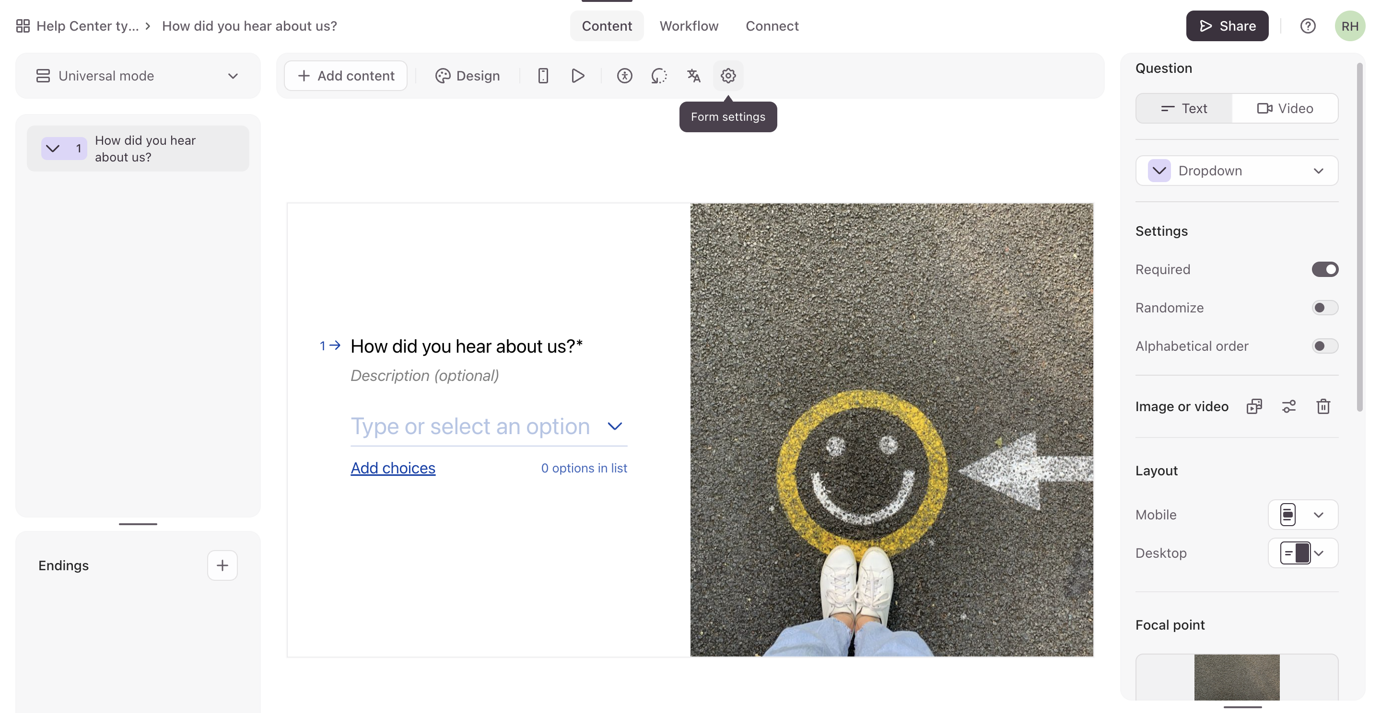Select question 1 in the sidebar

coord(138,149)
